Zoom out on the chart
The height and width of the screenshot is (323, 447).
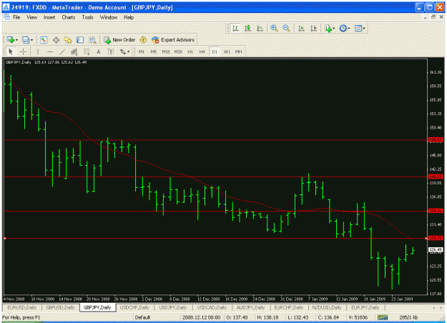[286, 28]
